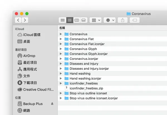Click the Edit Tags toolbar button
This screenshot has height=115, width=167.
[x=135, y=20]
